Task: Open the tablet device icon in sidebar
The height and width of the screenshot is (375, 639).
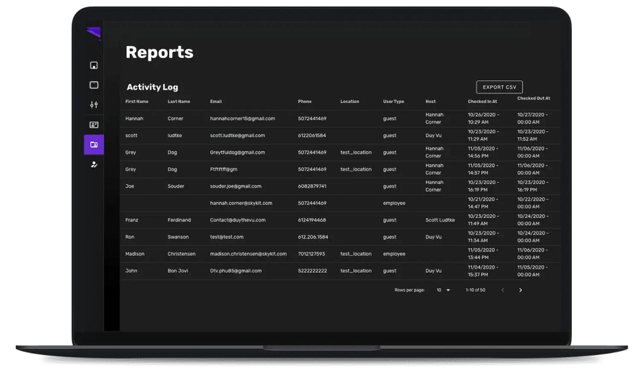Action: click(x=94, y=65)
